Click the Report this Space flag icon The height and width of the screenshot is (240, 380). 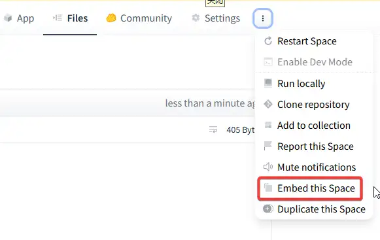268,146
